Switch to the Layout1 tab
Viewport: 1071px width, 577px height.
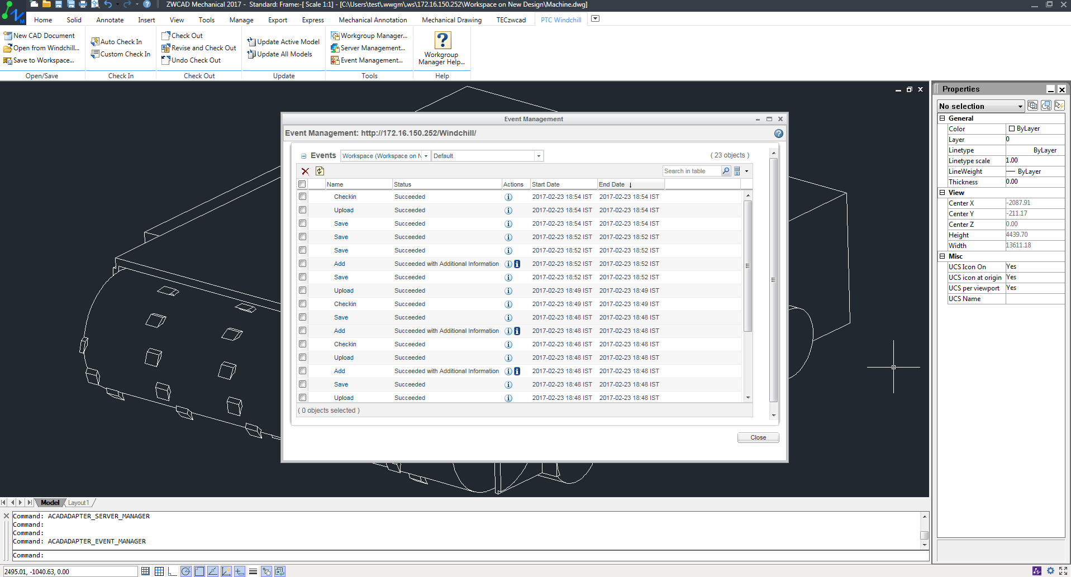pyautogui.click(x=79, y=502)
